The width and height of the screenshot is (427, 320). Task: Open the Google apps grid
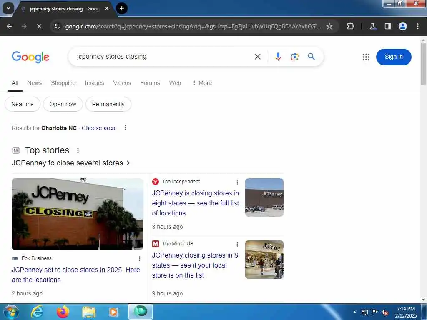click(x=366, y=57)
